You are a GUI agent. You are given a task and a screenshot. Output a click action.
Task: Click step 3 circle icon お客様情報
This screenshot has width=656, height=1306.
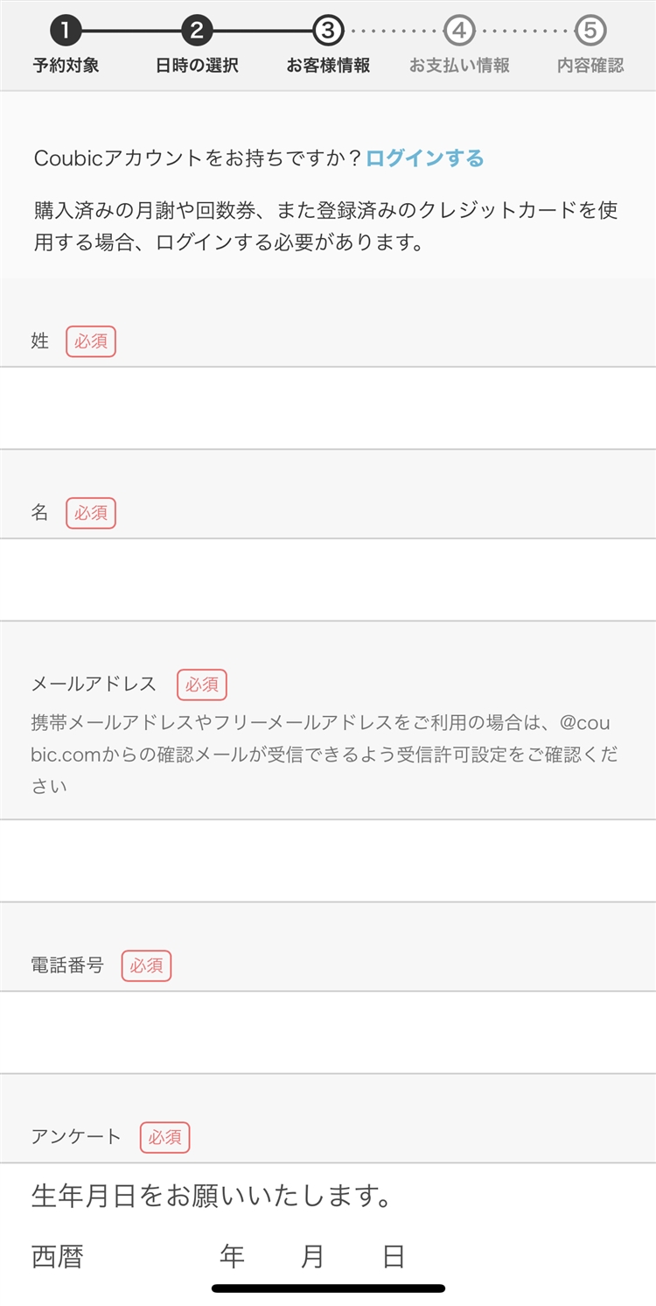point(328,32)
